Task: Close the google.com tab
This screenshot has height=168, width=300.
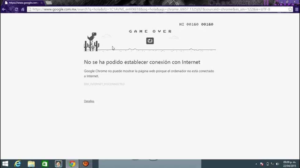Action: [42, 3]
